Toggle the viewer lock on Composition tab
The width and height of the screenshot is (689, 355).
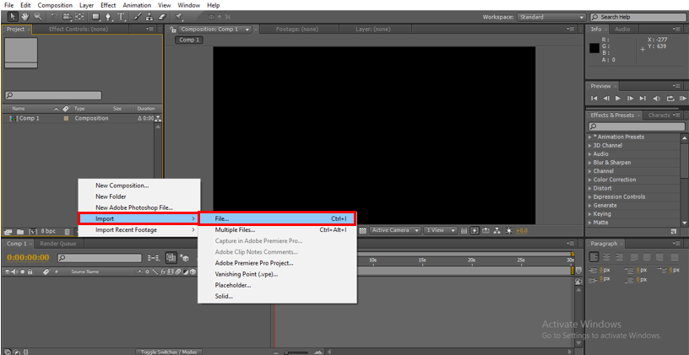pos(173,30)
